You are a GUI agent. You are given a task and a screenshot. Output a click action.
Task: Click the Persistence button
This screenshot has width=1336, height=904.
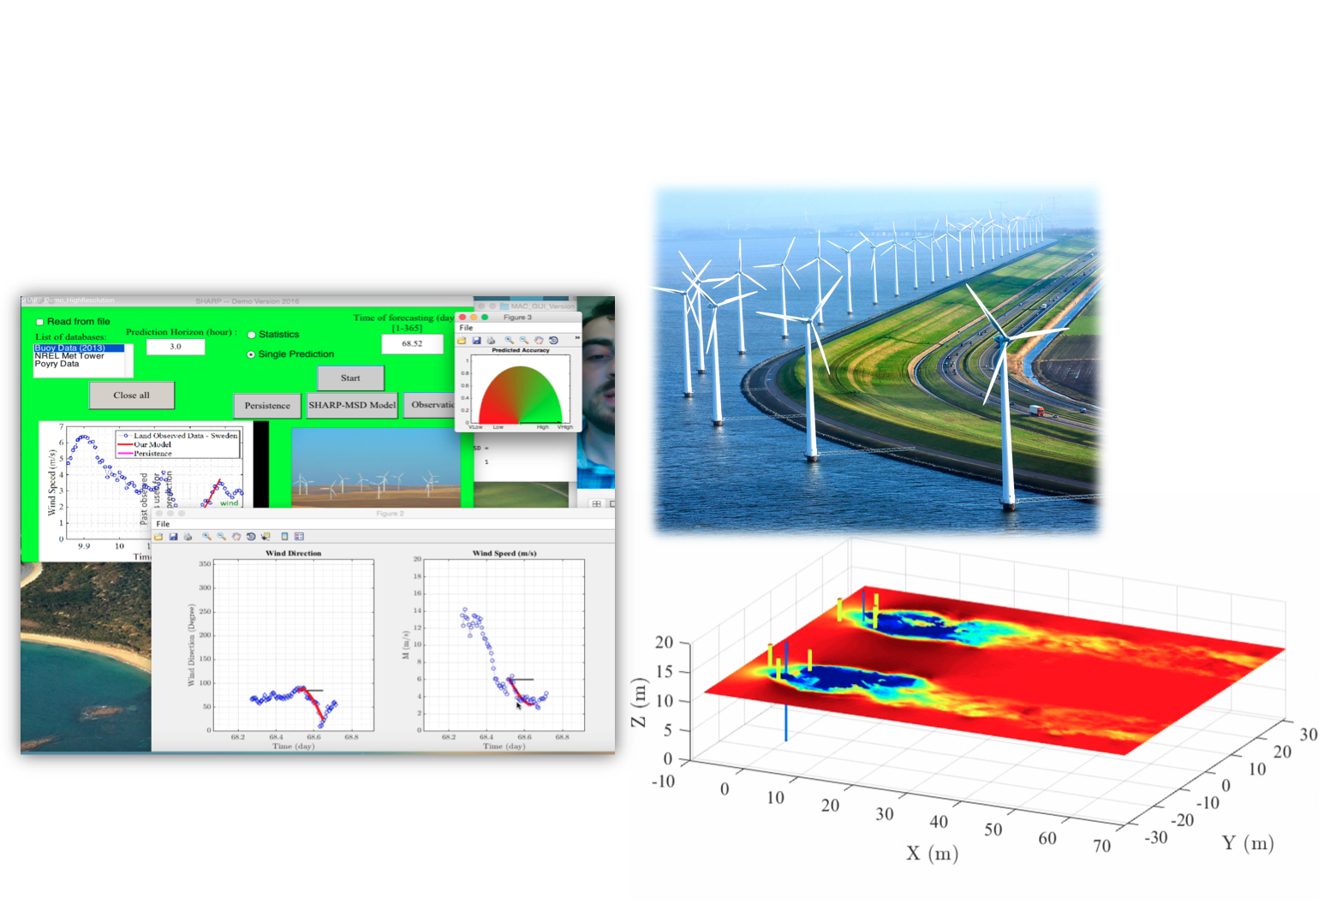(x=267, y=405)
